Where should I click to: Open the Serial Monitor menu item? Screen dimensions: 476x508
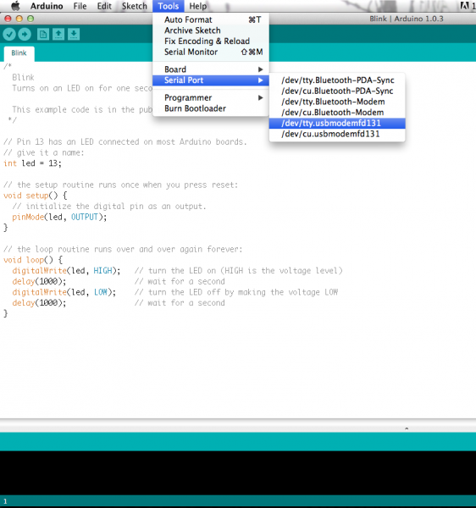click(x=211, y=52)
